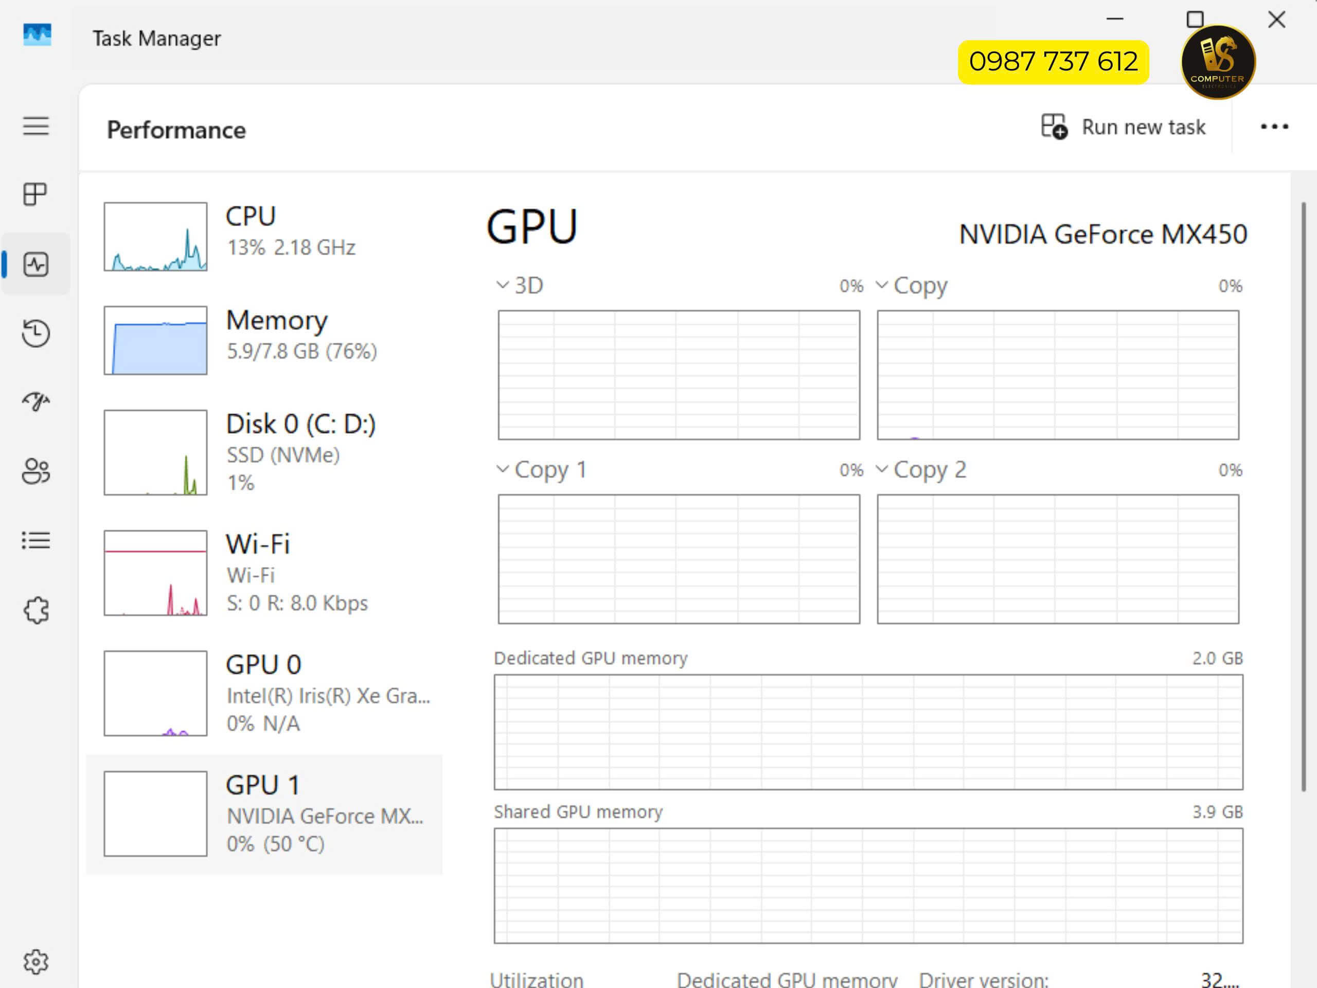Open the App history page icon

pos(35,333)
